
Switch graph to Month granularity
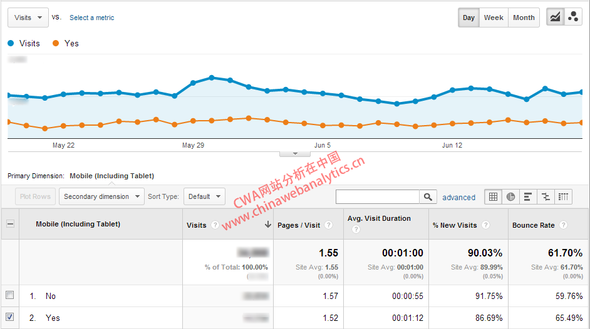(x=524, y=18)
